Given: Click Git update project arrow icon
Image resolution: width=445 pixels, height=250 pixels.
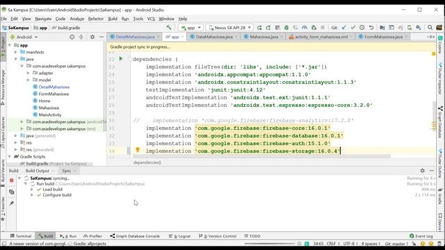Looking at the screenshot, I should tap(344, 28).
